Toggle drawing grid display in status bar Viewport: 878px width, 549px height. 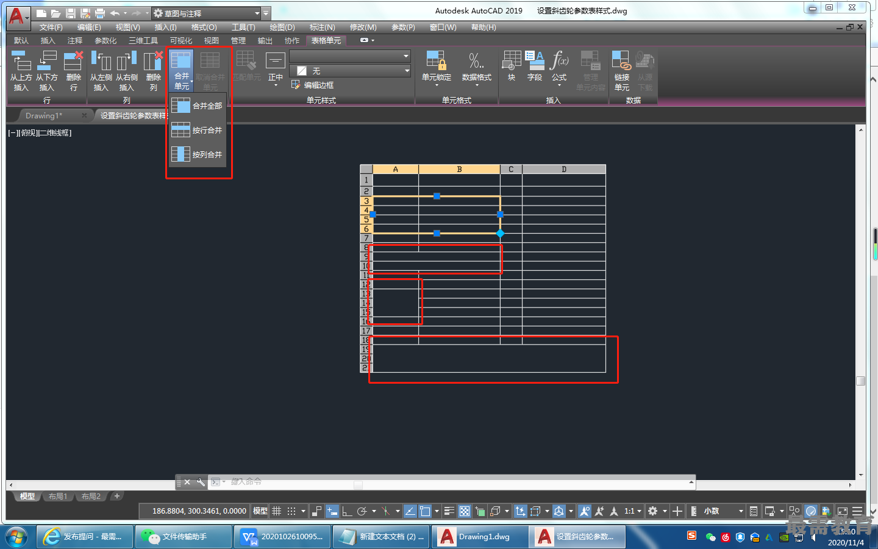click(x=276, y=511)
